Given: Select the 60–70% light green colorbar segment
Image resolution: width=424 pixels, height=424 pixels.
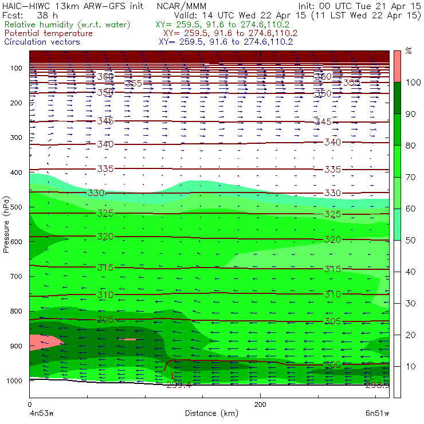Looking at the screenshot, I should point(397,193).
